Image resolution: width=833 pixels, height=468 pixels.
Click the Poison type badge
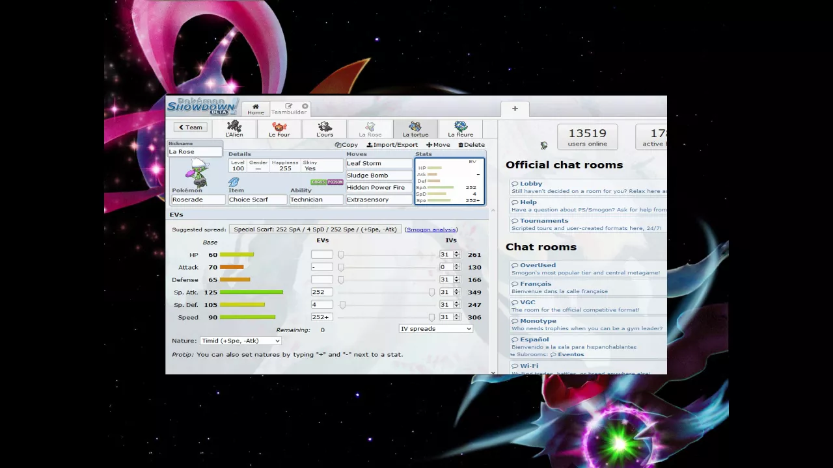point(335,182)
